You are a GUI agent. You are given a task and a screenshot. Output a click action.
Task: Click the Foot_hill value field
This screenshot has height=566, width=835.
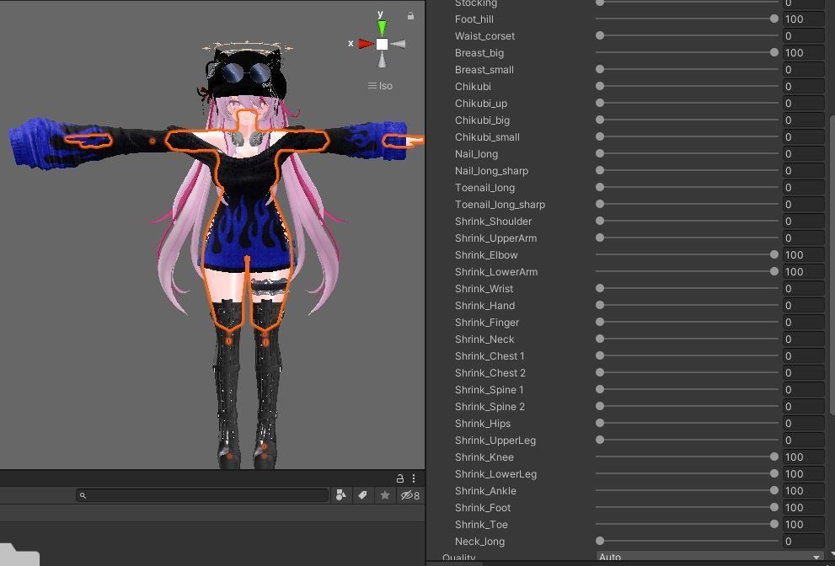(803, 19)
